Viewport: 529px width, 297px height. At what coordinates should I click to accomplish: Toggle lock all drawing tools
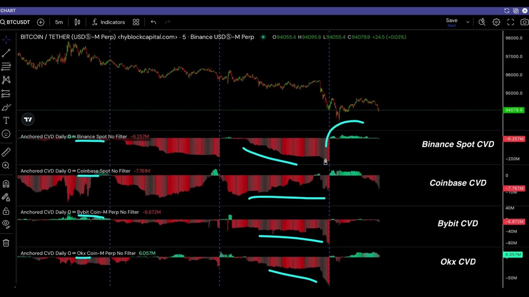pos(6,211)
